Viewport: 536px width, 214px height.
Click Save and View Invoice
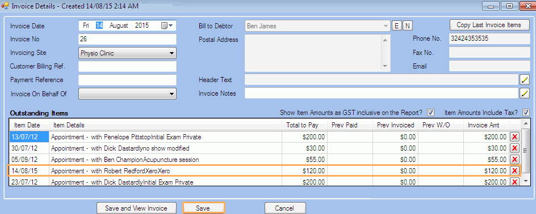click(136, 208)
